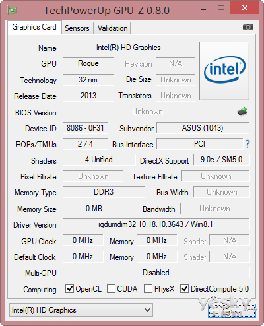Toggle the PhysX checkbox

pyautogui.click(x=148, y=288)
